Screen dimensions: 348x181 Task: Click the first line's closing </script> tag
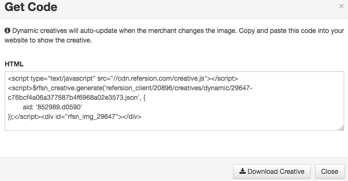coord(225,78)
